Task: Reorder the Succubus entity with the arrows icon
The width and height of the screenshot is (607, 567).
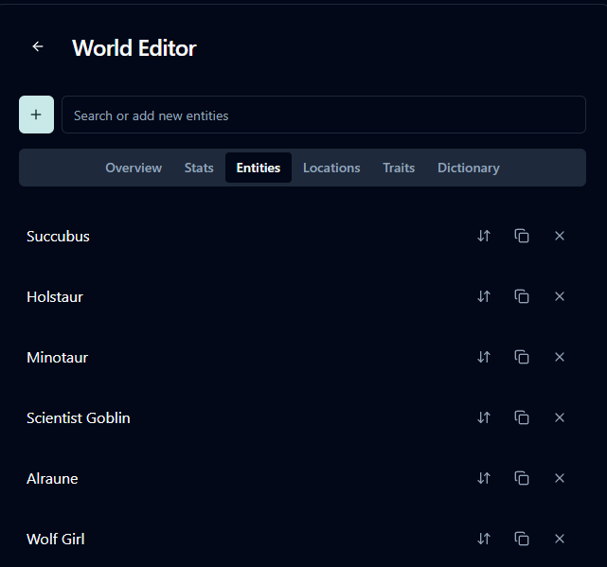Action: click(484, 236)
